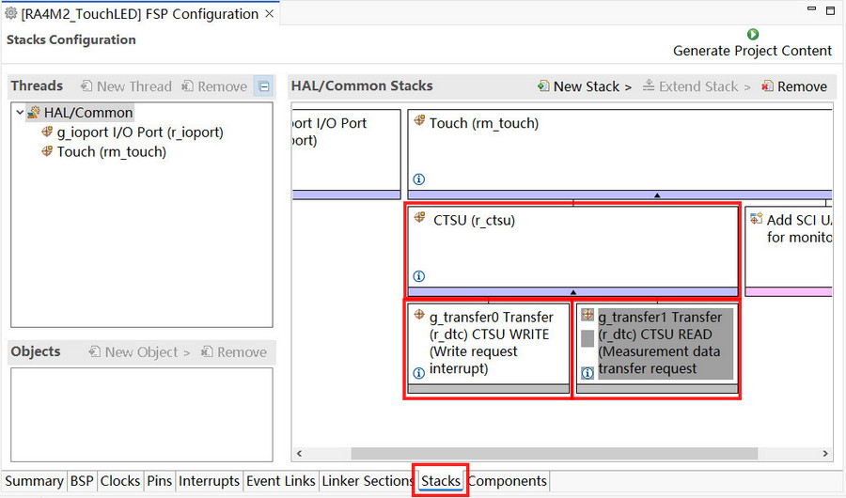Click the Touch (rm_touch) stack block icon

point(419,121)
